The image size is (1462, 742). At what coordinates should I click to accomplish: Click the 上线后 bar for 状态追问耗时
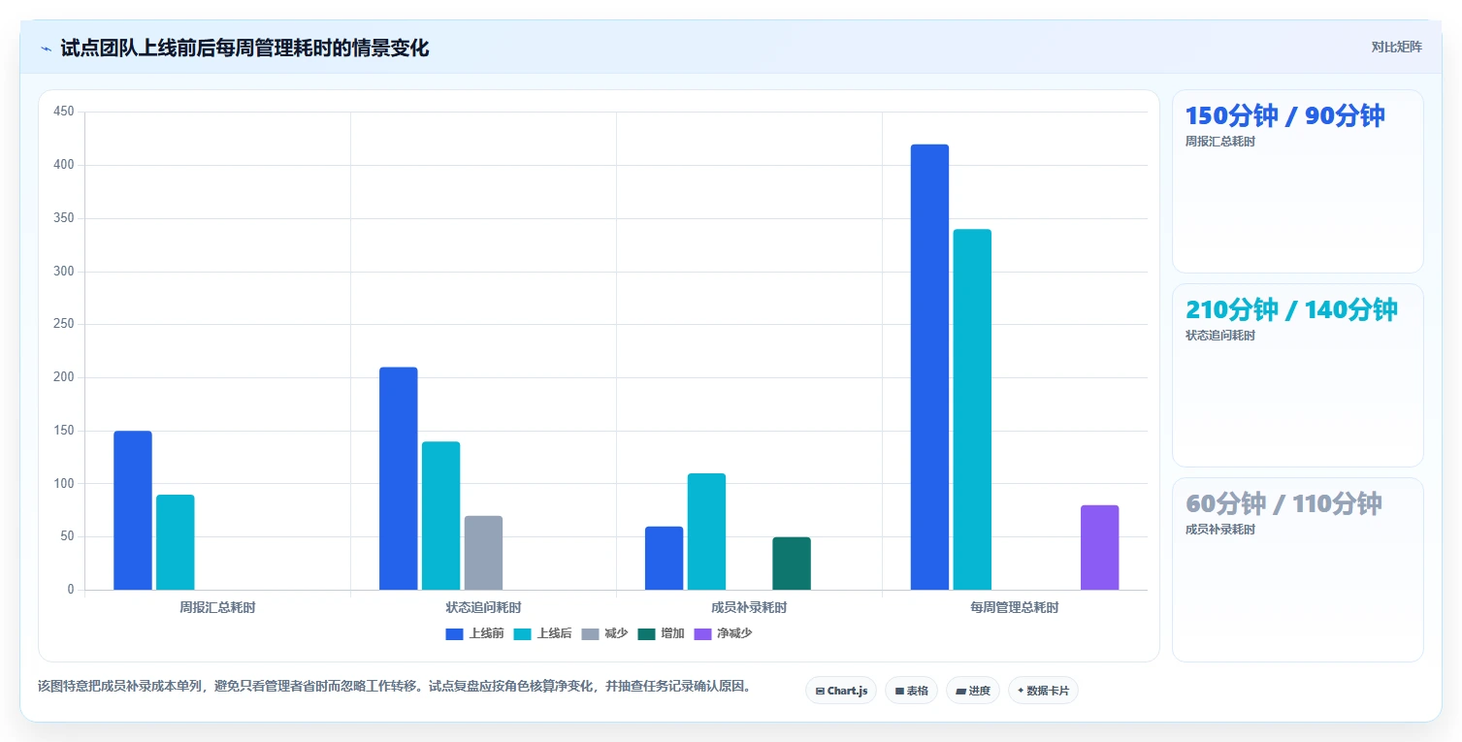pyautogui.click(x=441, y=515)
